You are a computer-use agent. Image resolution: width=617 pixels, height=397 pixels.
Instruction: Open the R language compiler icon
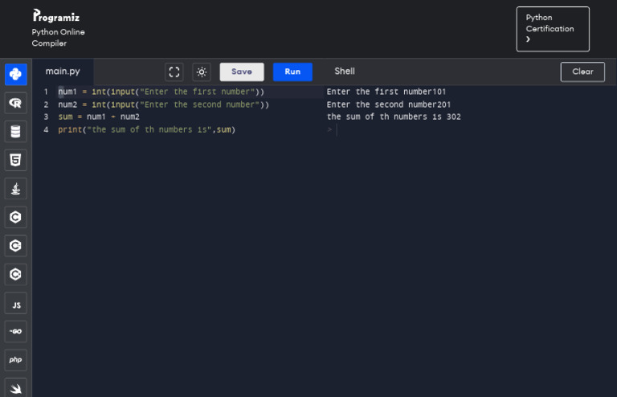click(x=16, y=103)
